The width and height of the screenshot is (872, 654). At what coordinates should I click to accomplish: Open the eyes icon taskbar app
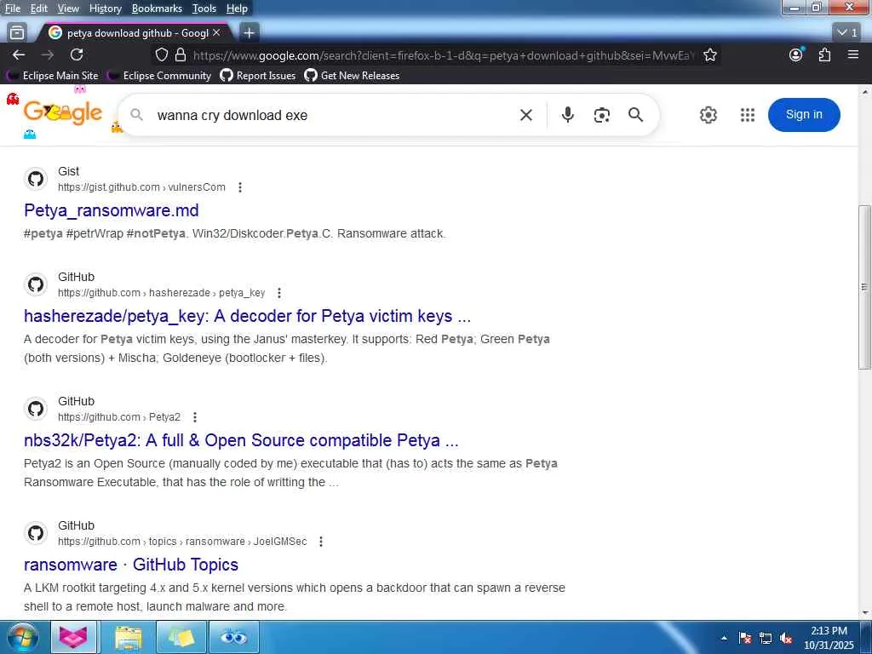tap(233, 637)
